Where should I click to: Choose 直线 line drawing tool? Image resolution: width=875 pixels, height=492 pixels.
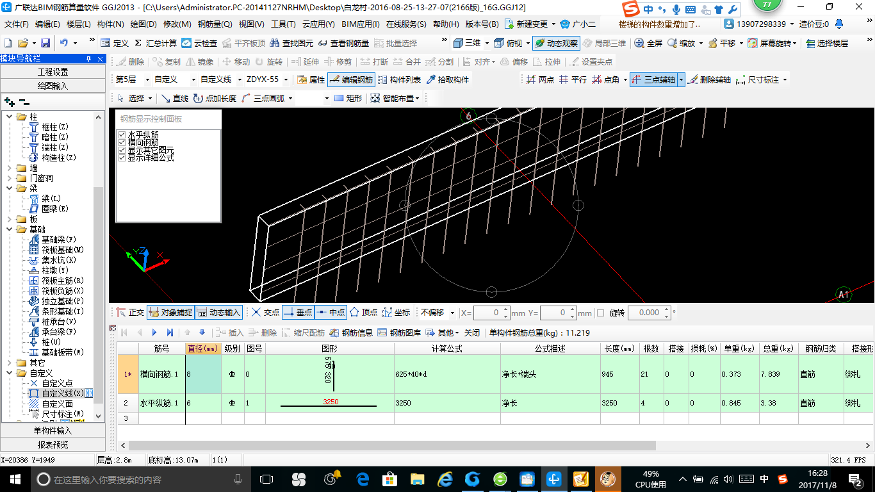[x=174, y=98]
